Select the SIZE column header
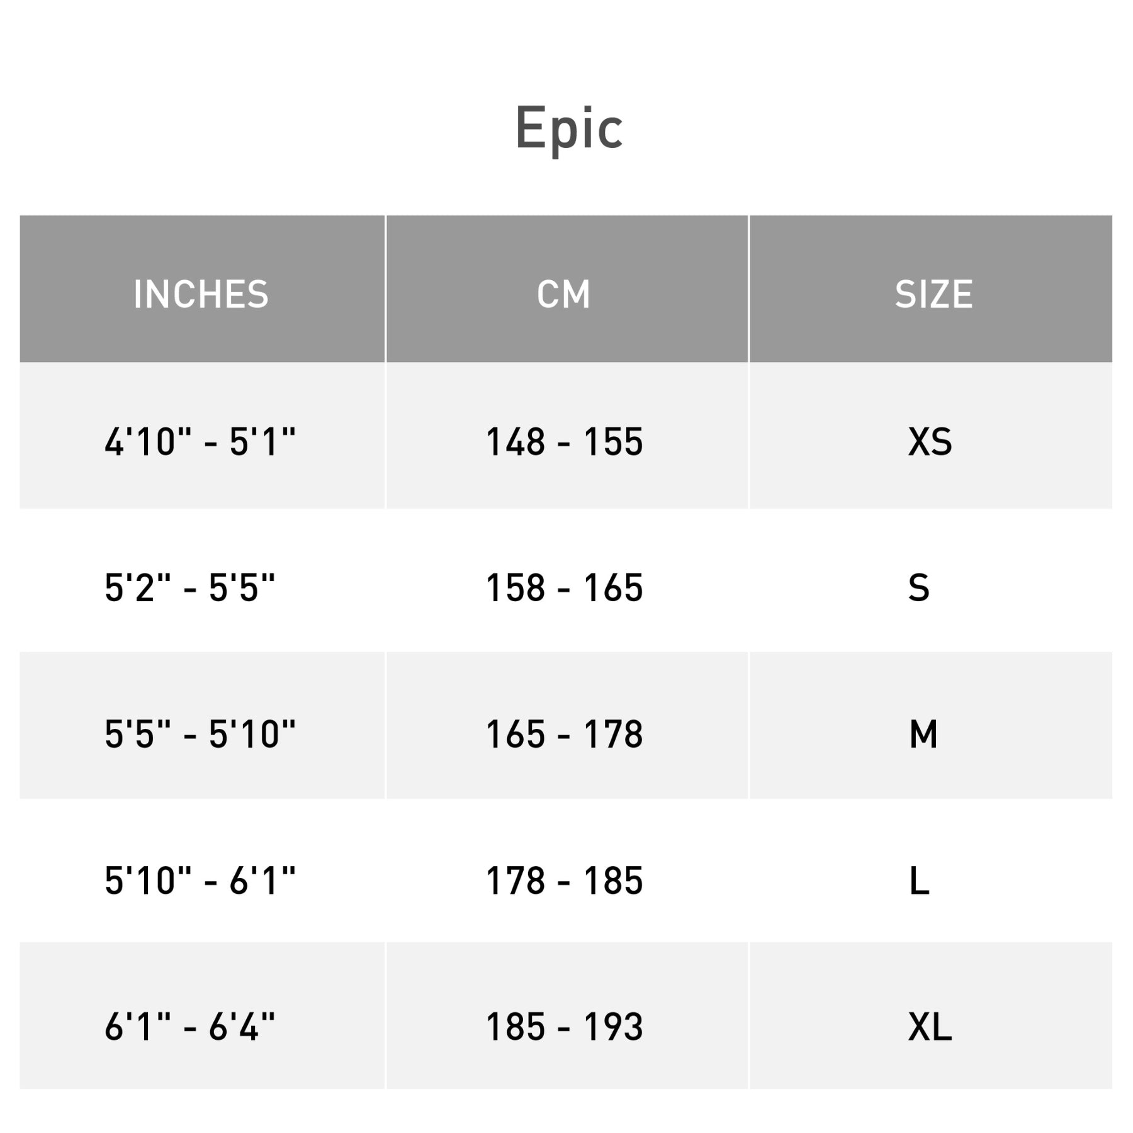 click(x=933, y=294)
